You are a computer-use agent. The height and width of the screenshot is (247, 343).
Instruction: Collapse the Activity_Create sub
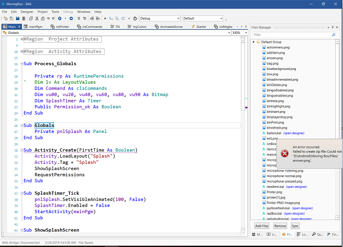[22, 150]
